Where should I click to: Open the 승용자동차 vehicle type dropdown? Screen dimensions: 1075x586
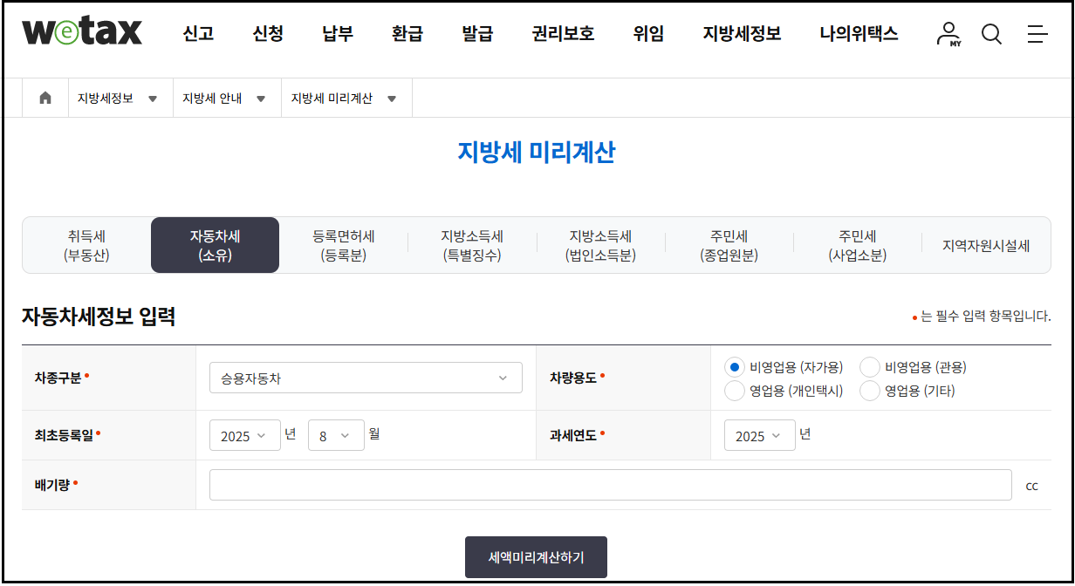pyautogui.click(x=366, y=377)
